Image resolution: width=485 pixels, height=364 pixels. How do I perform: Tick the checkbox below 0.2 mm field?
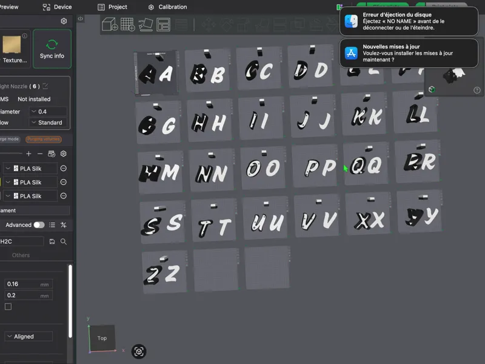pos(8,306)
